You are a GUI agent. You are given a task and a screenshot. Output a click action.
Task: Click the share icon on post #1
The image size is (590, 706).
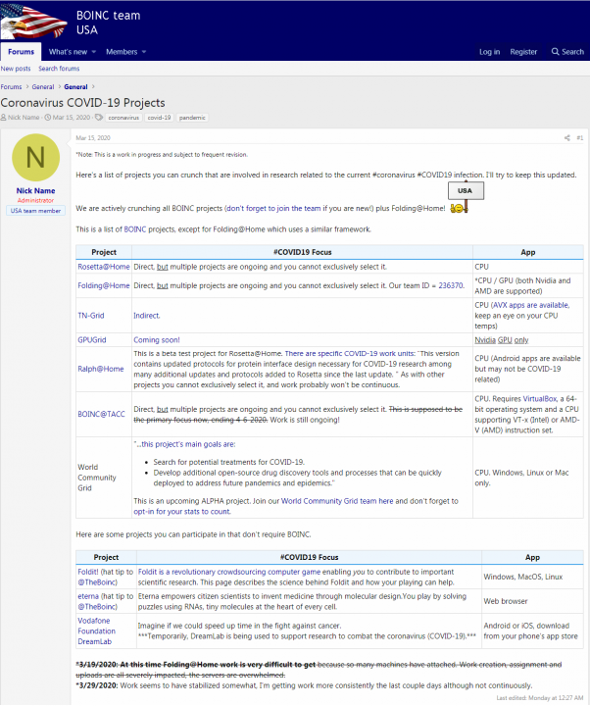[567, 138]
